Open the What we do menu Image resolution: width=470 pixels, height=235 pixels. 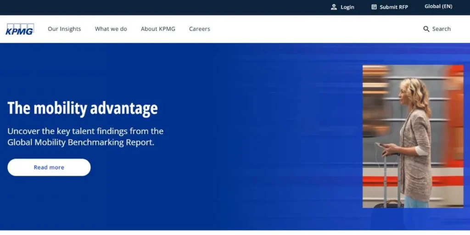pyautogui.click(x=111, y=29)
